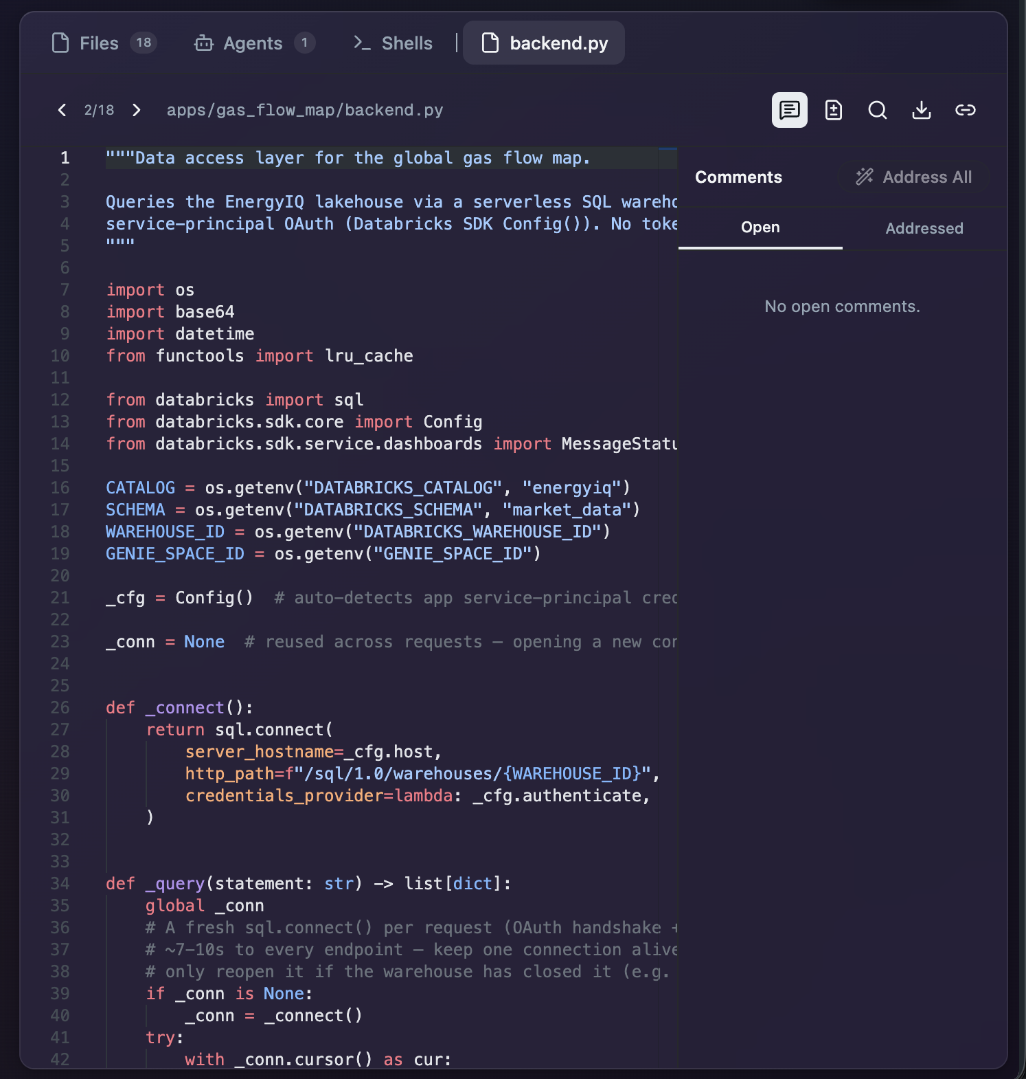
Task: Click 'from databricks.sdk.core import Config' line
Action: coord(294,422)
